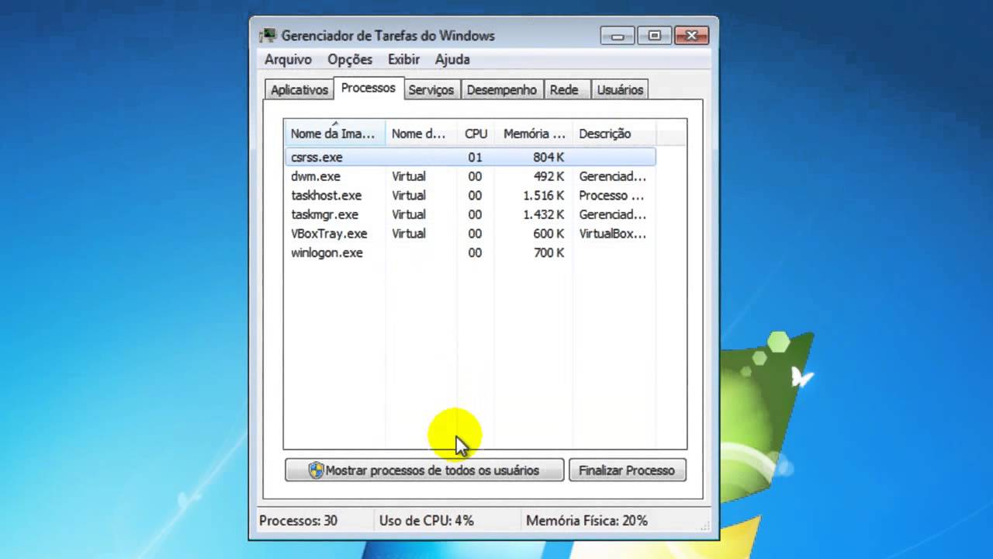Sort by Nome da Imagem column header
Image resolution: width=993 pixels, height=559 pixels.
coord(335,134)
